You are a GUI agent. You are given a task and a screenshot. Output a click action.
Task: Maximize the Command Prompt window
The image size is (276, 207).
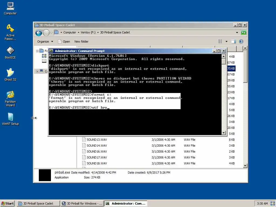219,51
